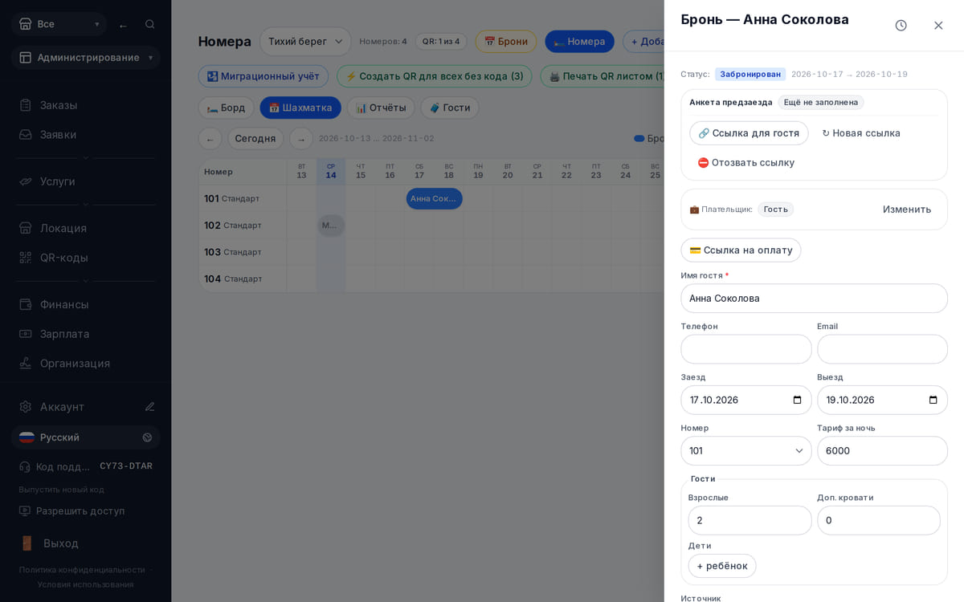Open calendar picker in Заезд date field
Screen dimensions: 964x602
coord(797,400)
